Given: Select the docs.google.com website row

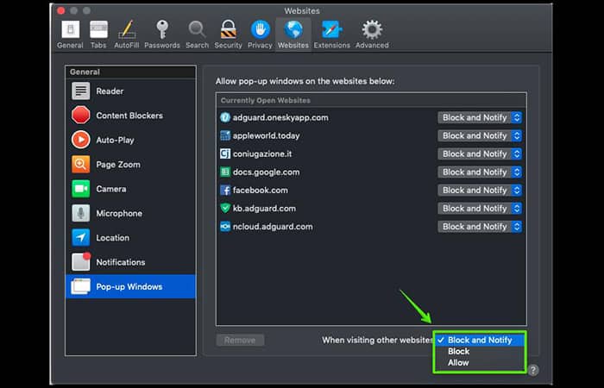Looking at the screenshot, I should click(x=371, y=172).
